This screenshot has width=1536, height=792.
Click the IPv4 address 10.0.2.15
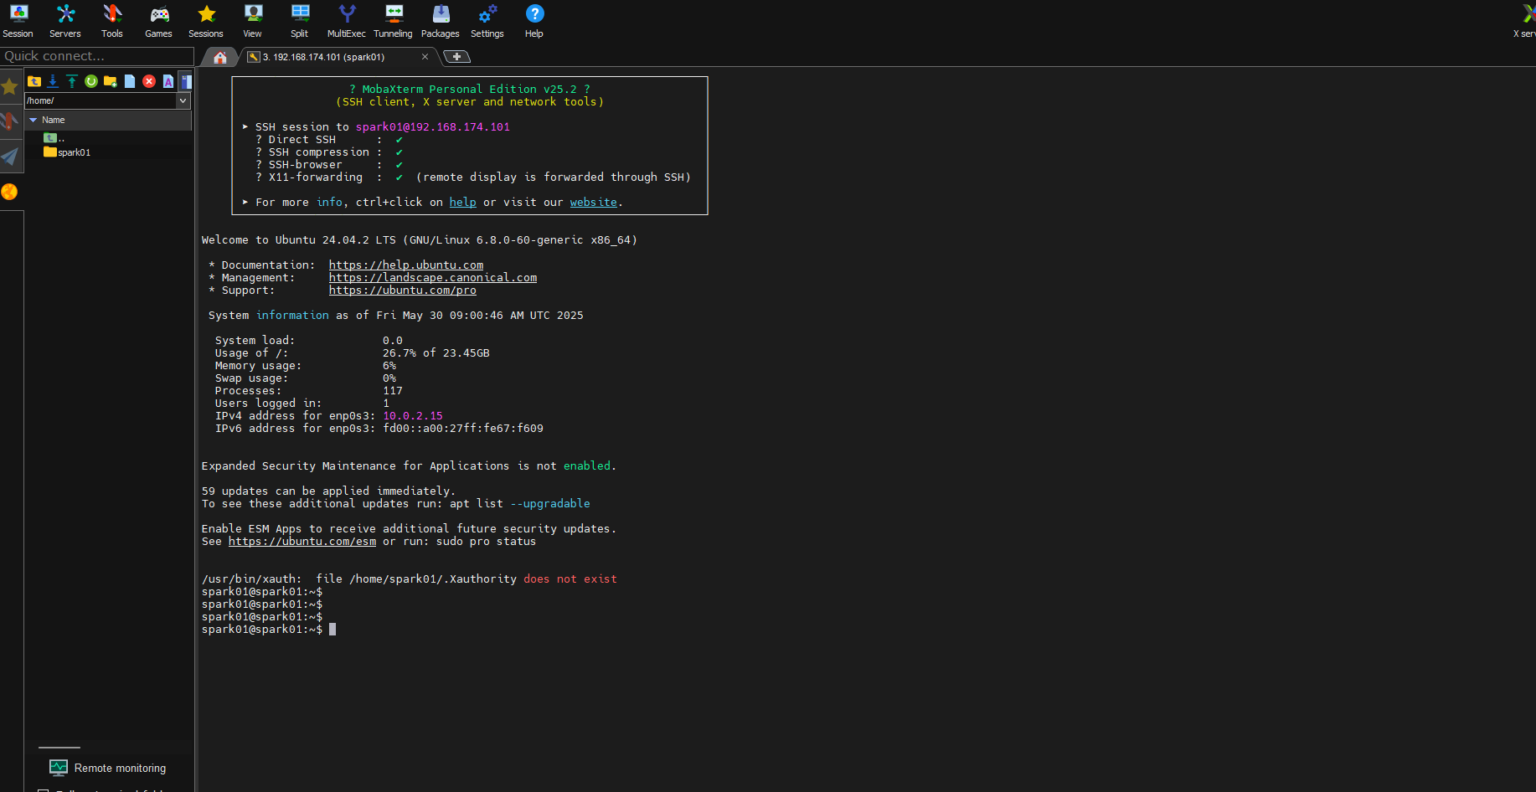[413, 415]
